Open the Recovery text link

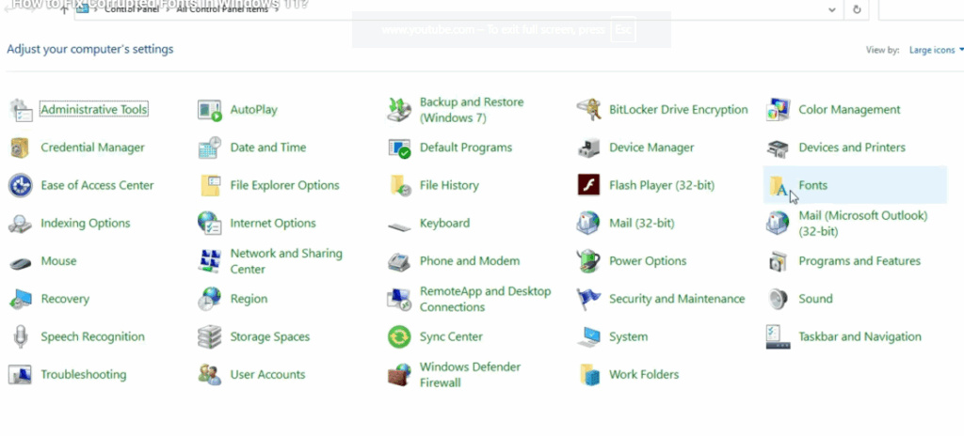(65, 299)
